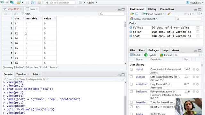Open the Addins dropdown menu
The height and width of the screenshot is (115, 205).
point(92,3)
